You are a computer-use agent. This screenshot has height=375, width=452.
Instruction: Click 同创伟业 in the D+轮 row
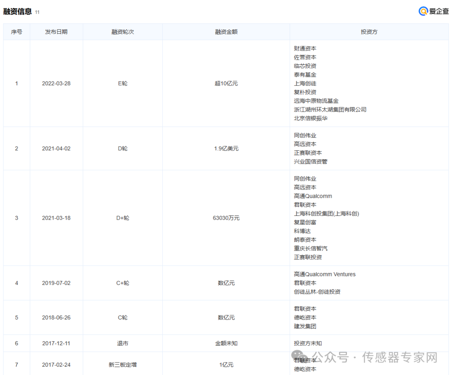pyautogui.click(x=305, y=179)
